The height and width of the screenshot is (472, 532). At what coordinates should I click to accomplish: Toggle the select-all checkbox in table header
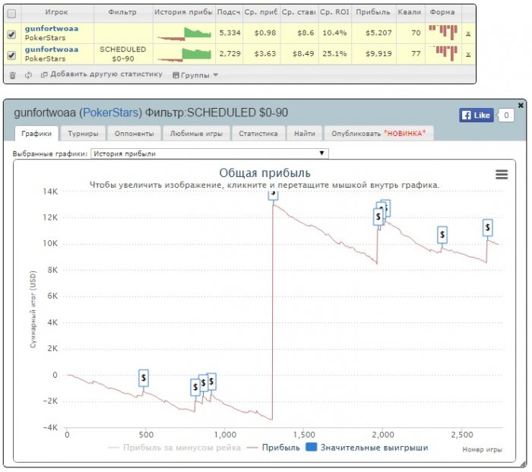tap(11, 14)
